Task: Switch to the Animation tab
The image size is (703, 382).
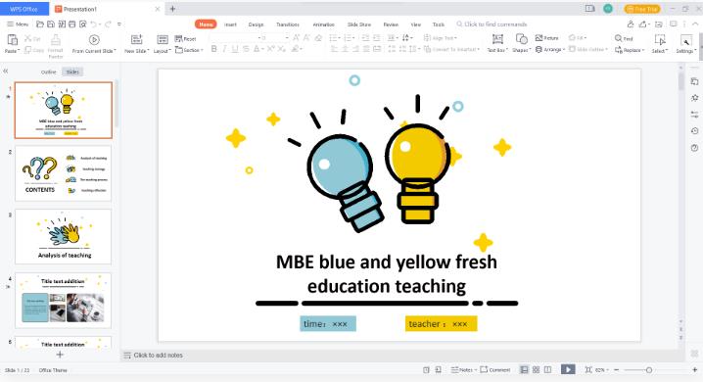Action: [x=324, y=24]
